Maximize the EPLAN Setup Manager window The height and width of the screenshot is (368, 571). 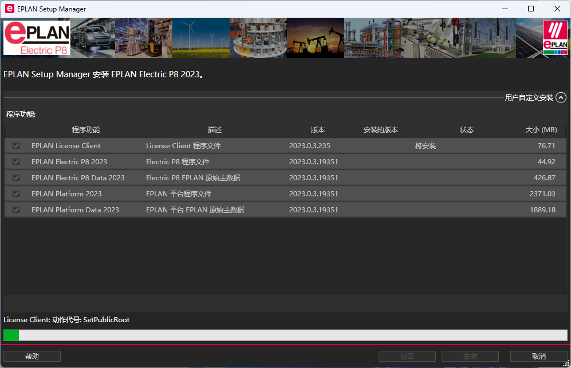[x=531, y=9]
